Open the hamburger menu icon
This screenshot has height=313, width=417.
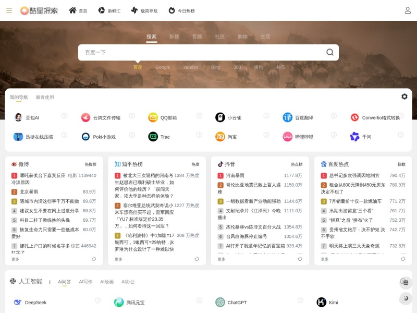pyautogui.click(x=9, y=10)
